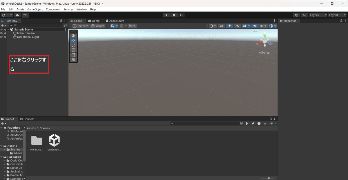Open Inspector three-dot options menu
Screen dimensions: 348x180
(x=346, y=21)
